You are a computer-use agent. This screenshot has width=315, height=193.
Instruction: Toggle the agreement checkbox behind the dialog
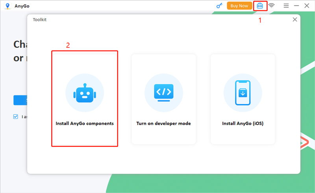tap(16, 117)
